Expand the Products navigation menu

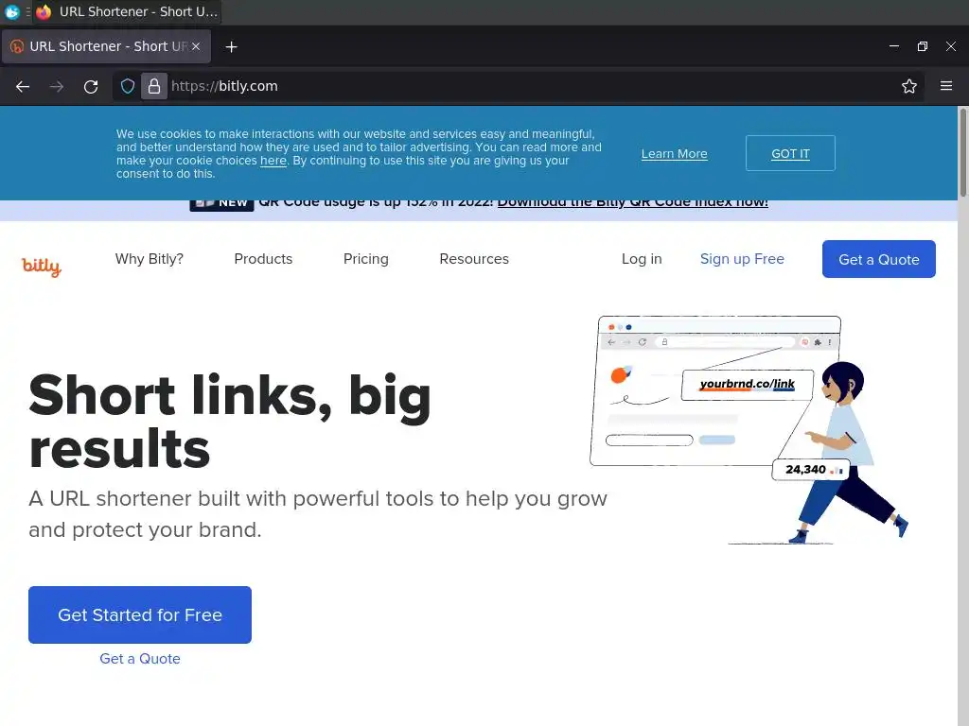point(263,259)
